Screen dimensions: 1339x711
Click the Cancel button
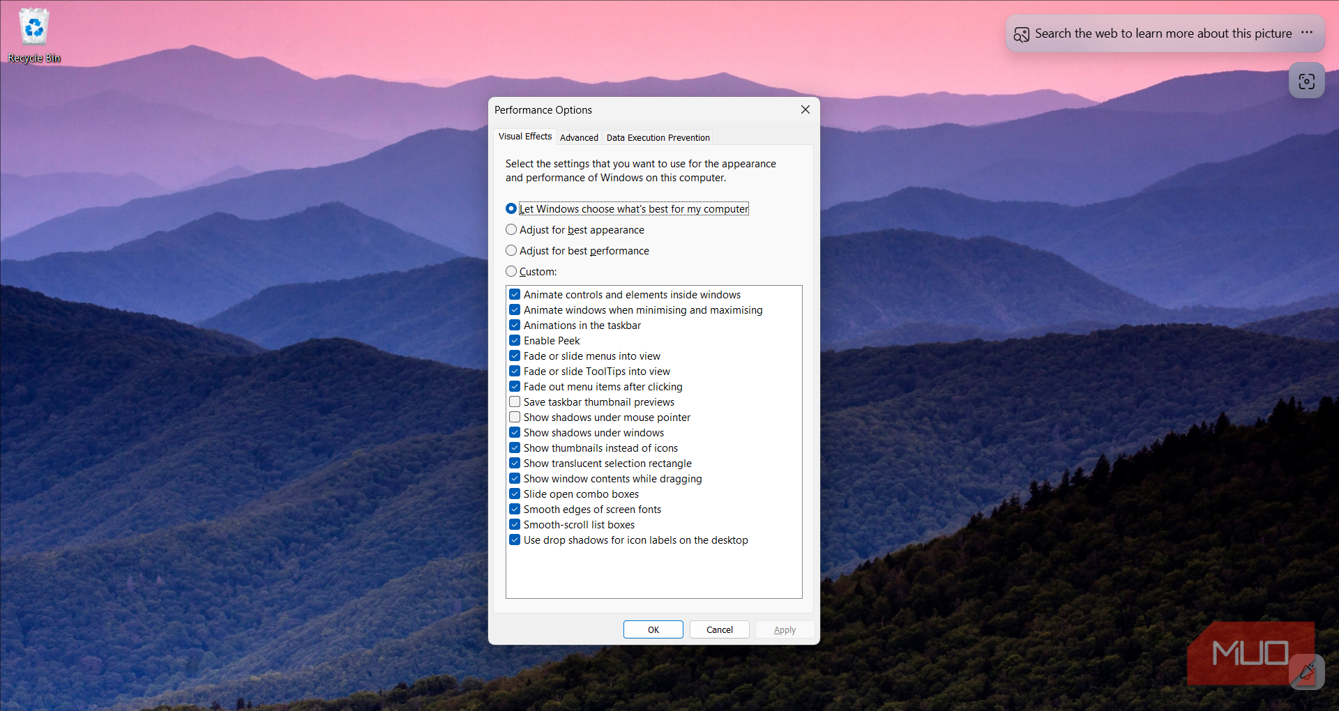(x=719, y=629)
